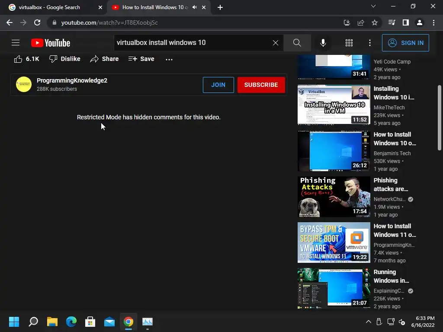The image size is (443, 332).
Task: Click the SIGN IN button
Action: [x=405, y=43]
